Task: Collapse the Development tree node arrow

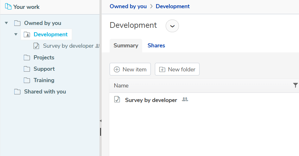Action: [x=16, y=34]
